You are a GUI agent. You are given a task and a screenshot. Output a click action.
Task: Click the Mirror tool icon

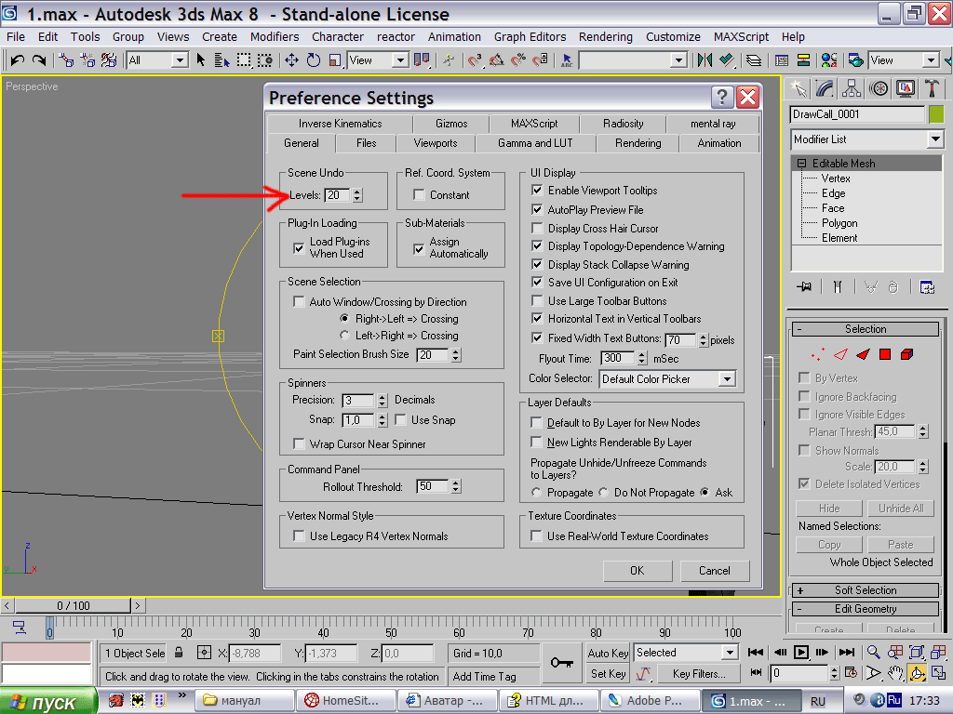705,60
